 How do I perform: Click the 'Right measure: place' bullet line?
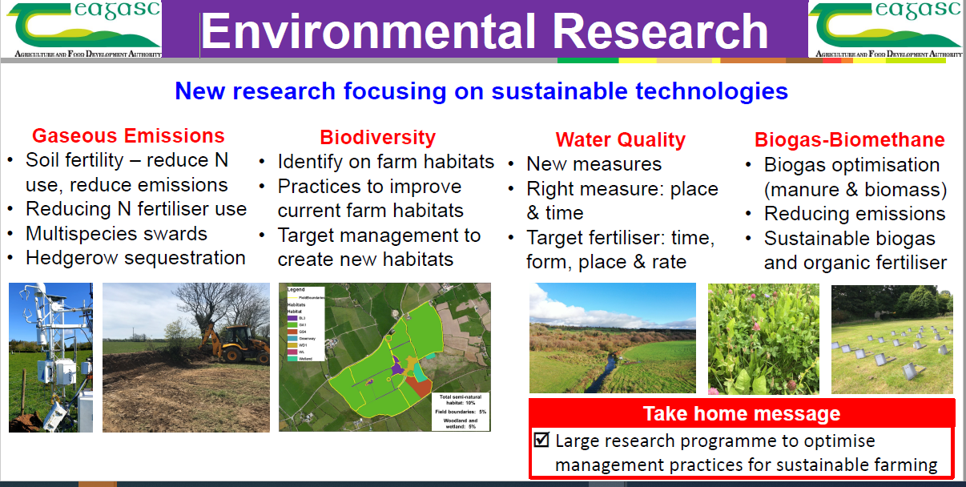coord(622,190)
